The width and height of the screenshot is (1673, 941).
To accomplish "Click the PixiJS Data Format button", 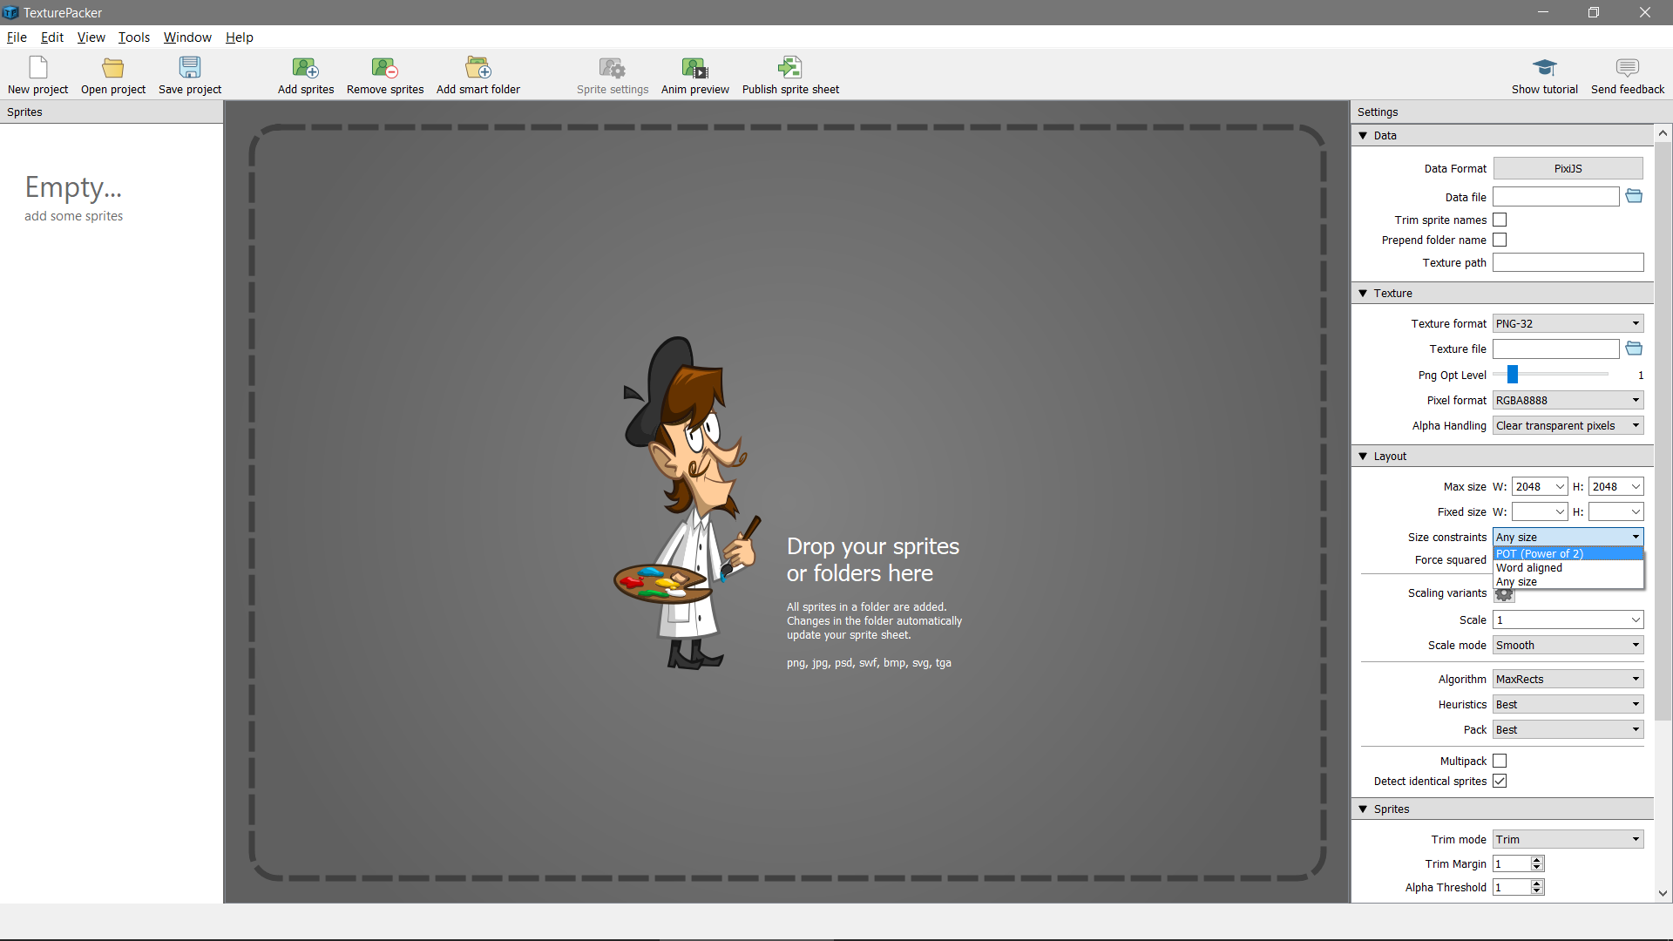I will [x=1568, y=168].
